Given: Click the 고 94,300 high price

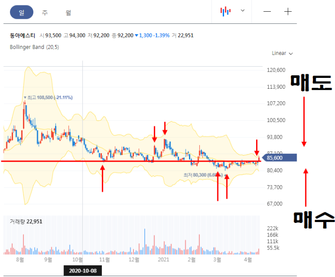Looking at the screenshot, I should [74, 36].
